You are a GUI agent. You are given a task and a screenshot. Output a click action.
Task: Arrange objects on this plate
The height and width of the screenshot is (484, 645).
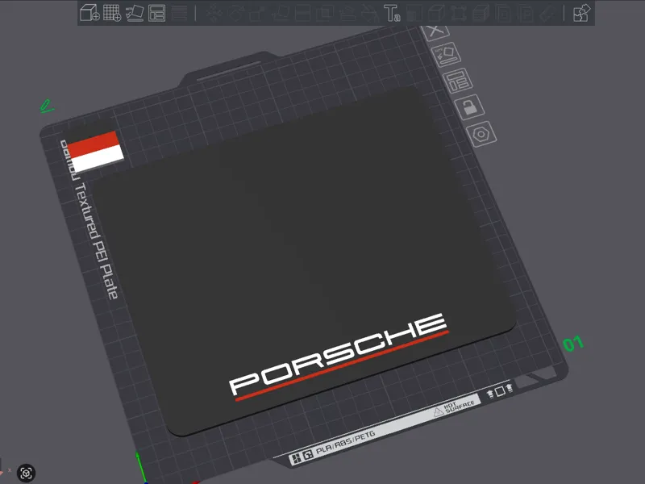pyautogui.click(x=457, y=80)
